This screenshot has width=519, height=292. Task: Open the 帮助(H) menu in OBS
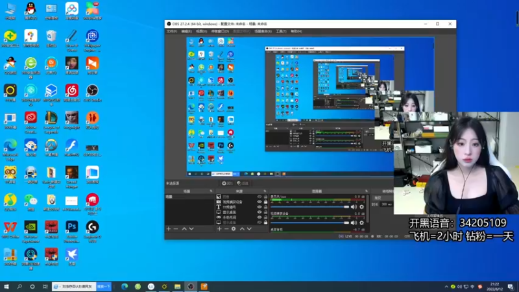coord(296,31)
